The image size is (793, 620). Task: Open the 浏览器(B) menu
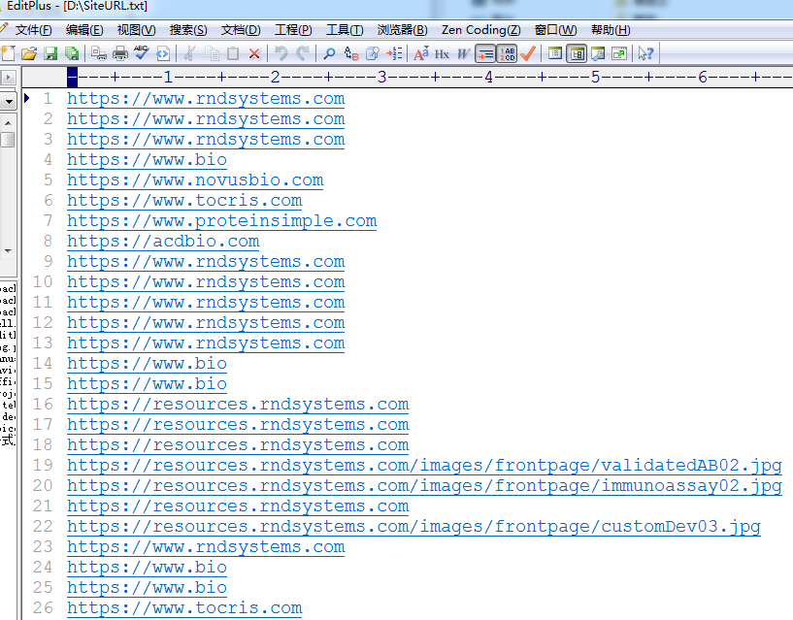[402, 30]
